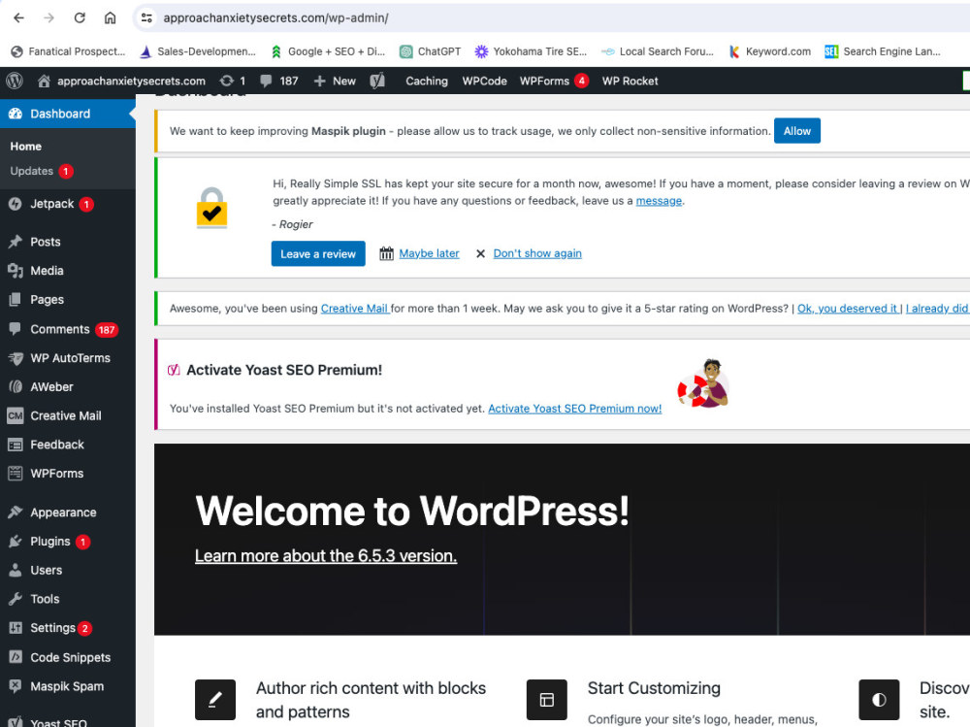The image size is (970, 727).
Task: Open Google + SEO bookmark
Action: pyautogui.click(x=328, y=51)
